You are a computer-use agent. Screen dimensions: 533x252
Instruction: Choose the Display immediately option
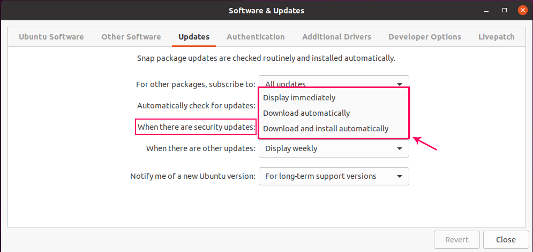pos(299,98)
